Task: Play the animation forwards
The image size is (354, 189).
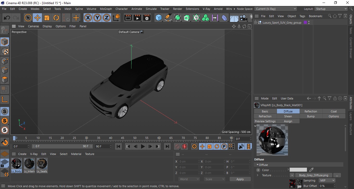Action: point(143,146)
